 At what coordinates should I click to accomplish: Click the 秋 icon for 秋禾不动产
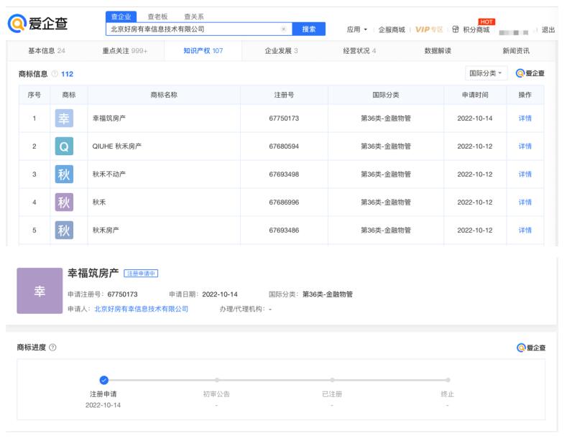(64, 174)
